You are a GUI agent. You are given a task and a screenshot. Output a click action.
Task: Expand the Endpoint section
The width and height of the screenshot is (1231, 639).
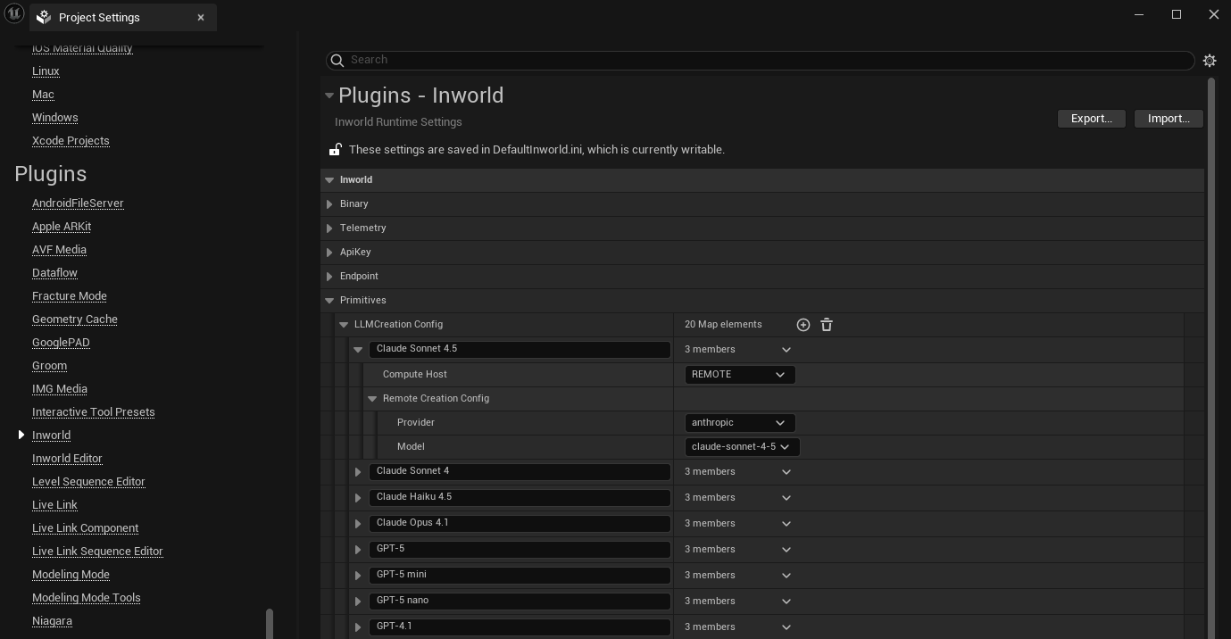pos(329,276)
